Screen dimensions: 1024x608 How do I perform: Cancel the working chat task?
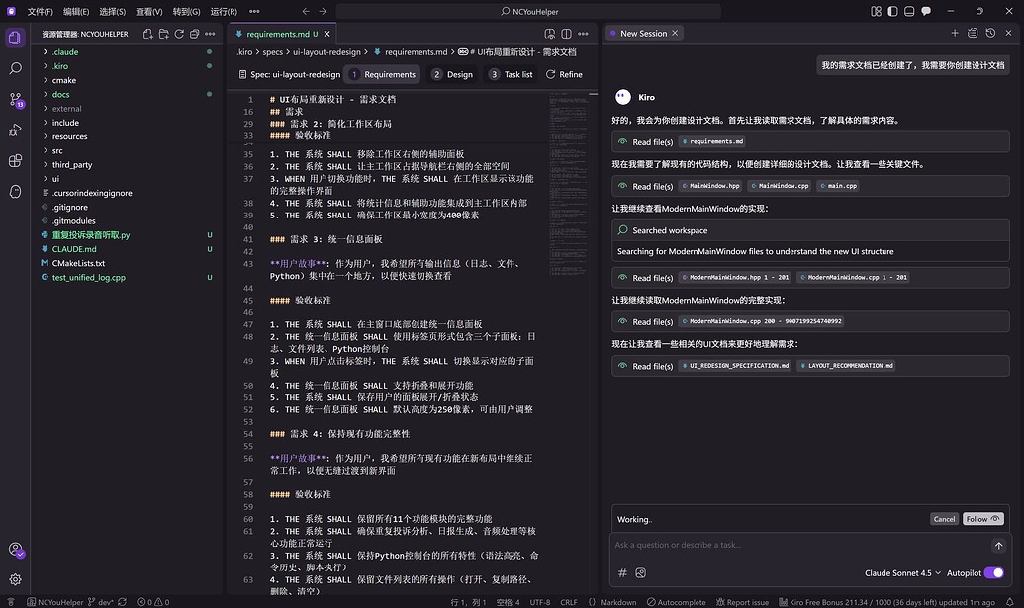(944, 519)
